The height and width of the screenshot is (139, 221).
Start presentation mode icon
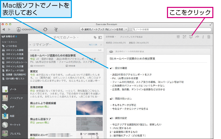tap(191, 37)
